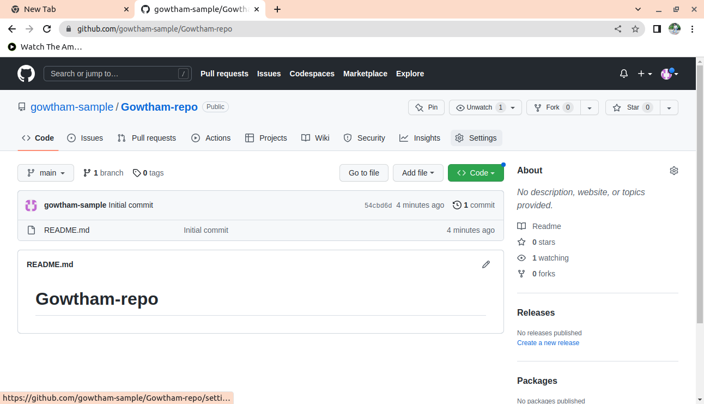Focus the Search or jump to field
704x404 pixels.
tap(112, 74)
